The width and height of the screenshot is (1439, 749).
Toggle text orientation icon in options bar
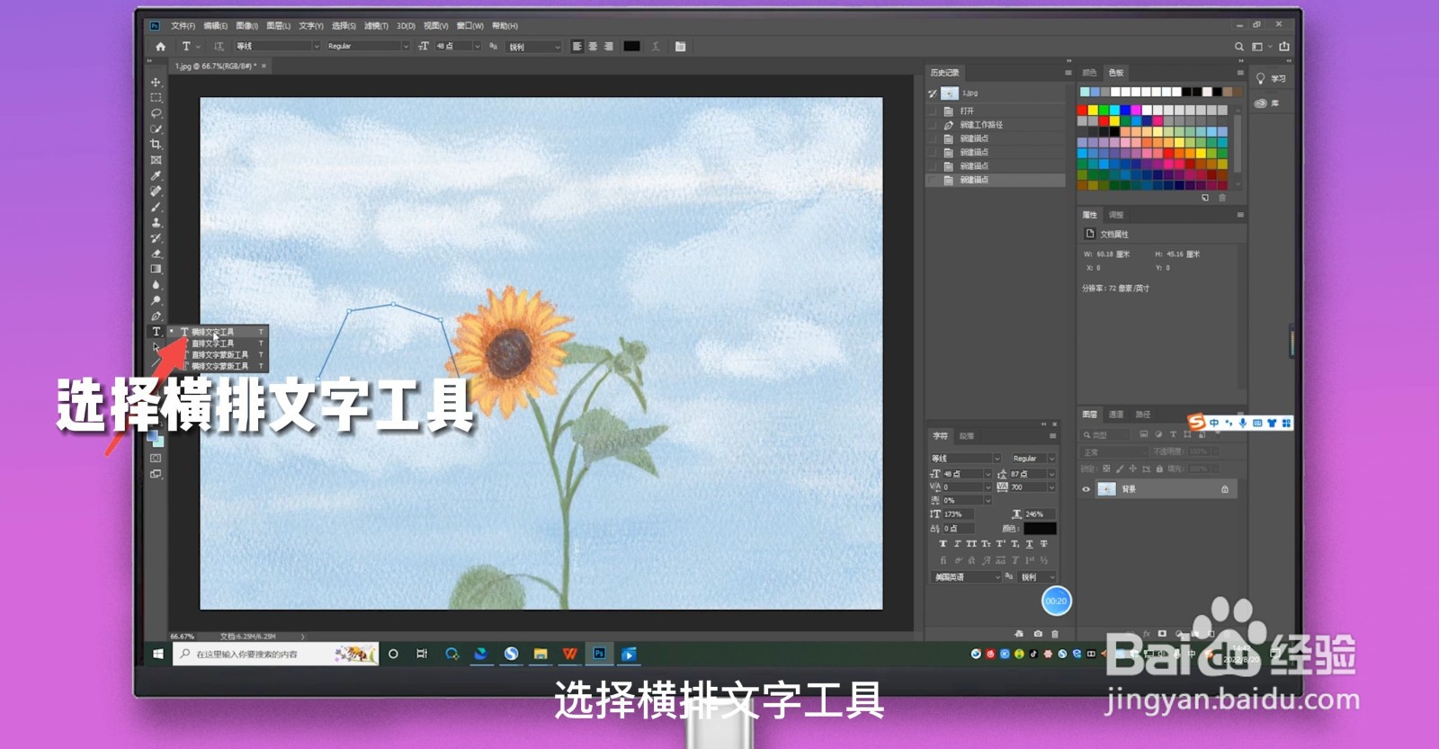(x=219, y=46)
